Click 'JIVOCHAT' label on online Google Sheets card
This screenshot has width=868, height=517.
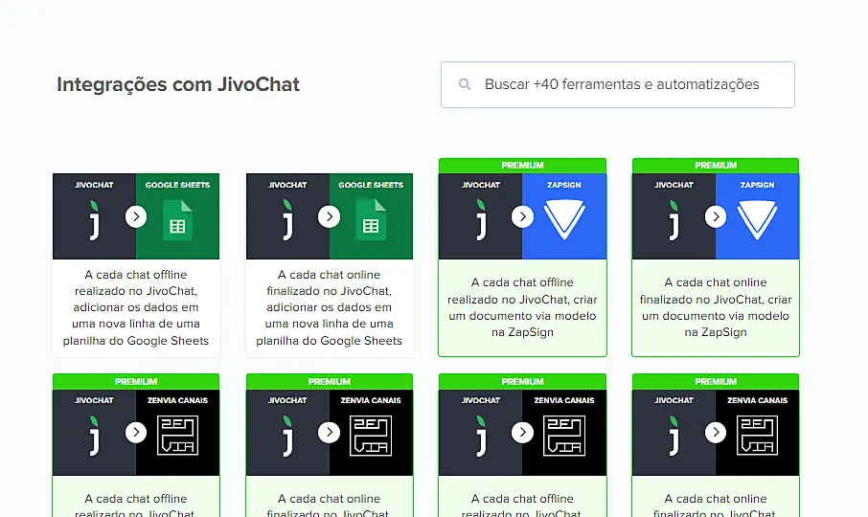[287, 185]
